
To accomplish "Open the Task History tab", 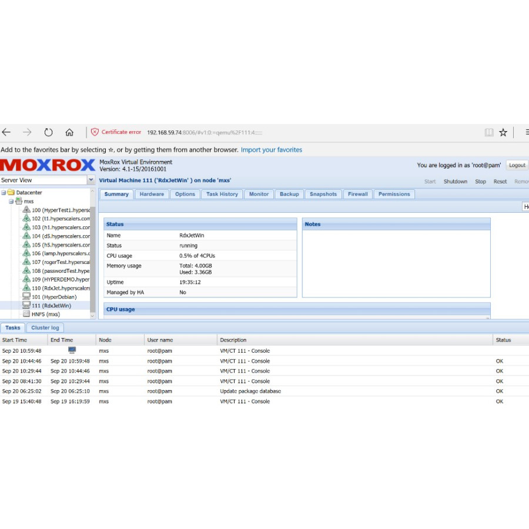I will 222,194.
